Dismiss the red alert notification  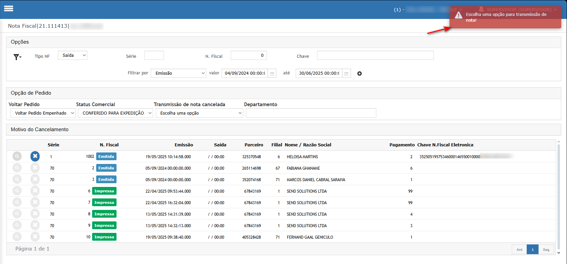click(x=505, y=17)
